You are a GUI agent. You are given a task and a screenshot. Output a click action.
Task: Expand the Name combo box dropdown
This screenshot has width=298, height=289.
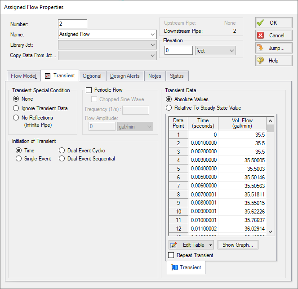click(x=153, y=34)
